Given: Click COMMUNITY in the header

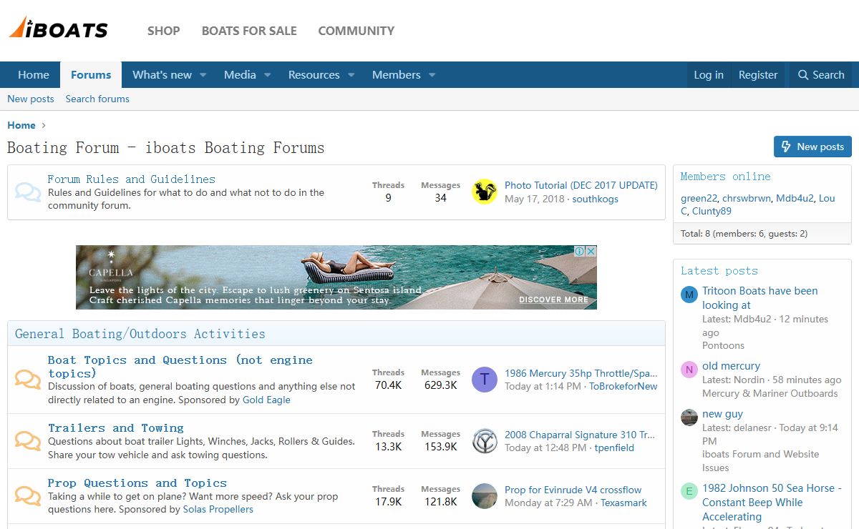Looking at the screenshot, I should click(x=356, y=31).
